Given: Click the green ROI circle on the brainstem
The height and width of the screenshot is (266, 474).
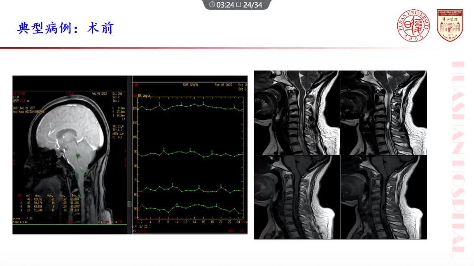Looking at the screenshot, I should (78, 156).
